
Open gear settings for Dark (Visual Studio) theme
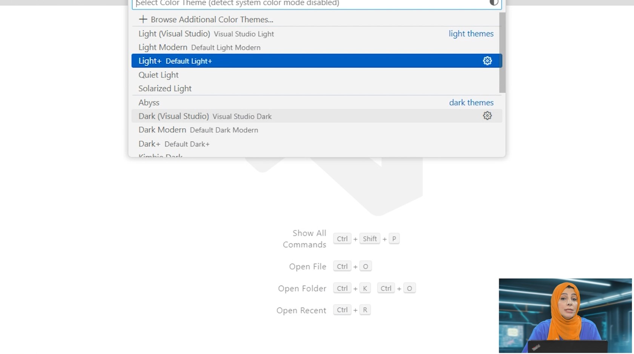pyautogui.click(x=487, y=116)
